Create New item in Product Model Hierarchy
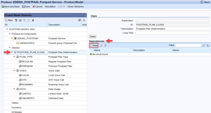 click(x=9, y=20)
